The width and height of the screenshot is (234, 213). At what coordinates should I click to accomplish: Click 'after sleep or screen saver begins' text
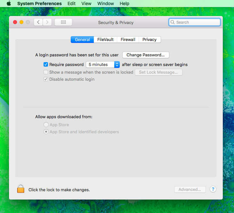(x=155, y=64)
